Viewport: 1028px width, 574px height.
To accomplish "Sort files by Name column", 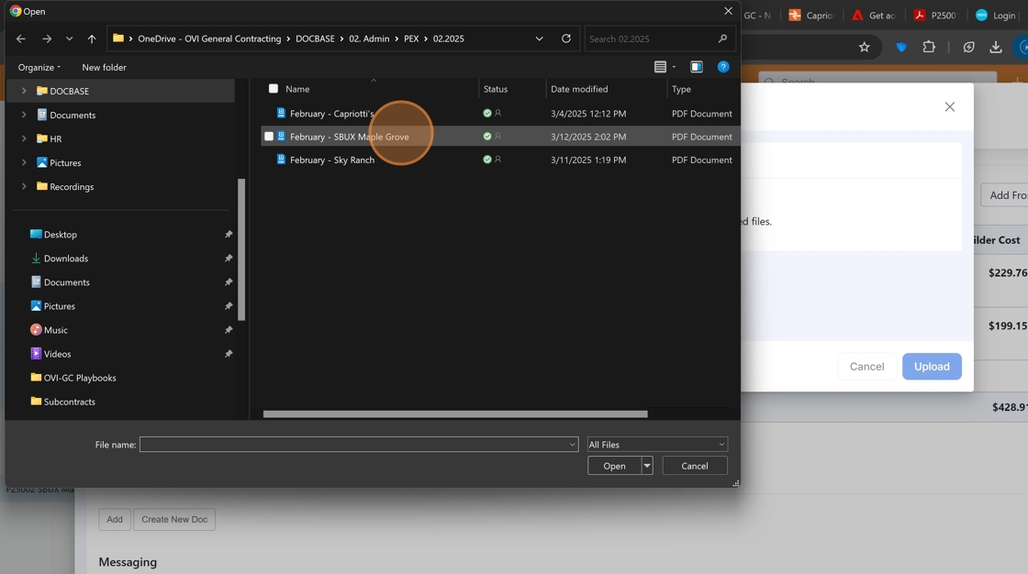I will (297, 88).
